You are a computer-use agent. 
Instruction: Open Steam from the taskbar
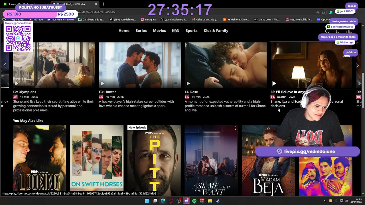click(x=218, y=201)
